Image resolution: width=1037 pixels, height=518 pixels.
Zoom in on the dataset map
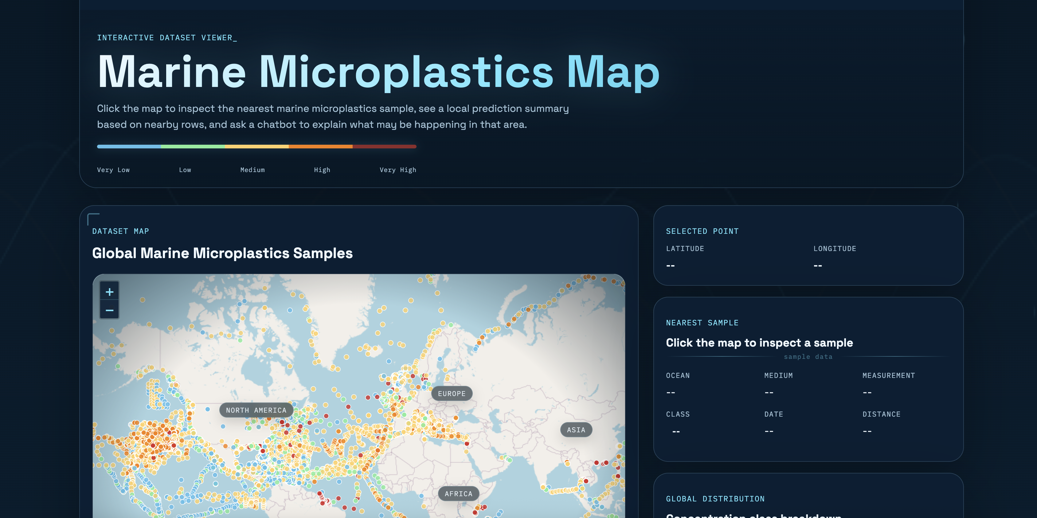(109, 292)
